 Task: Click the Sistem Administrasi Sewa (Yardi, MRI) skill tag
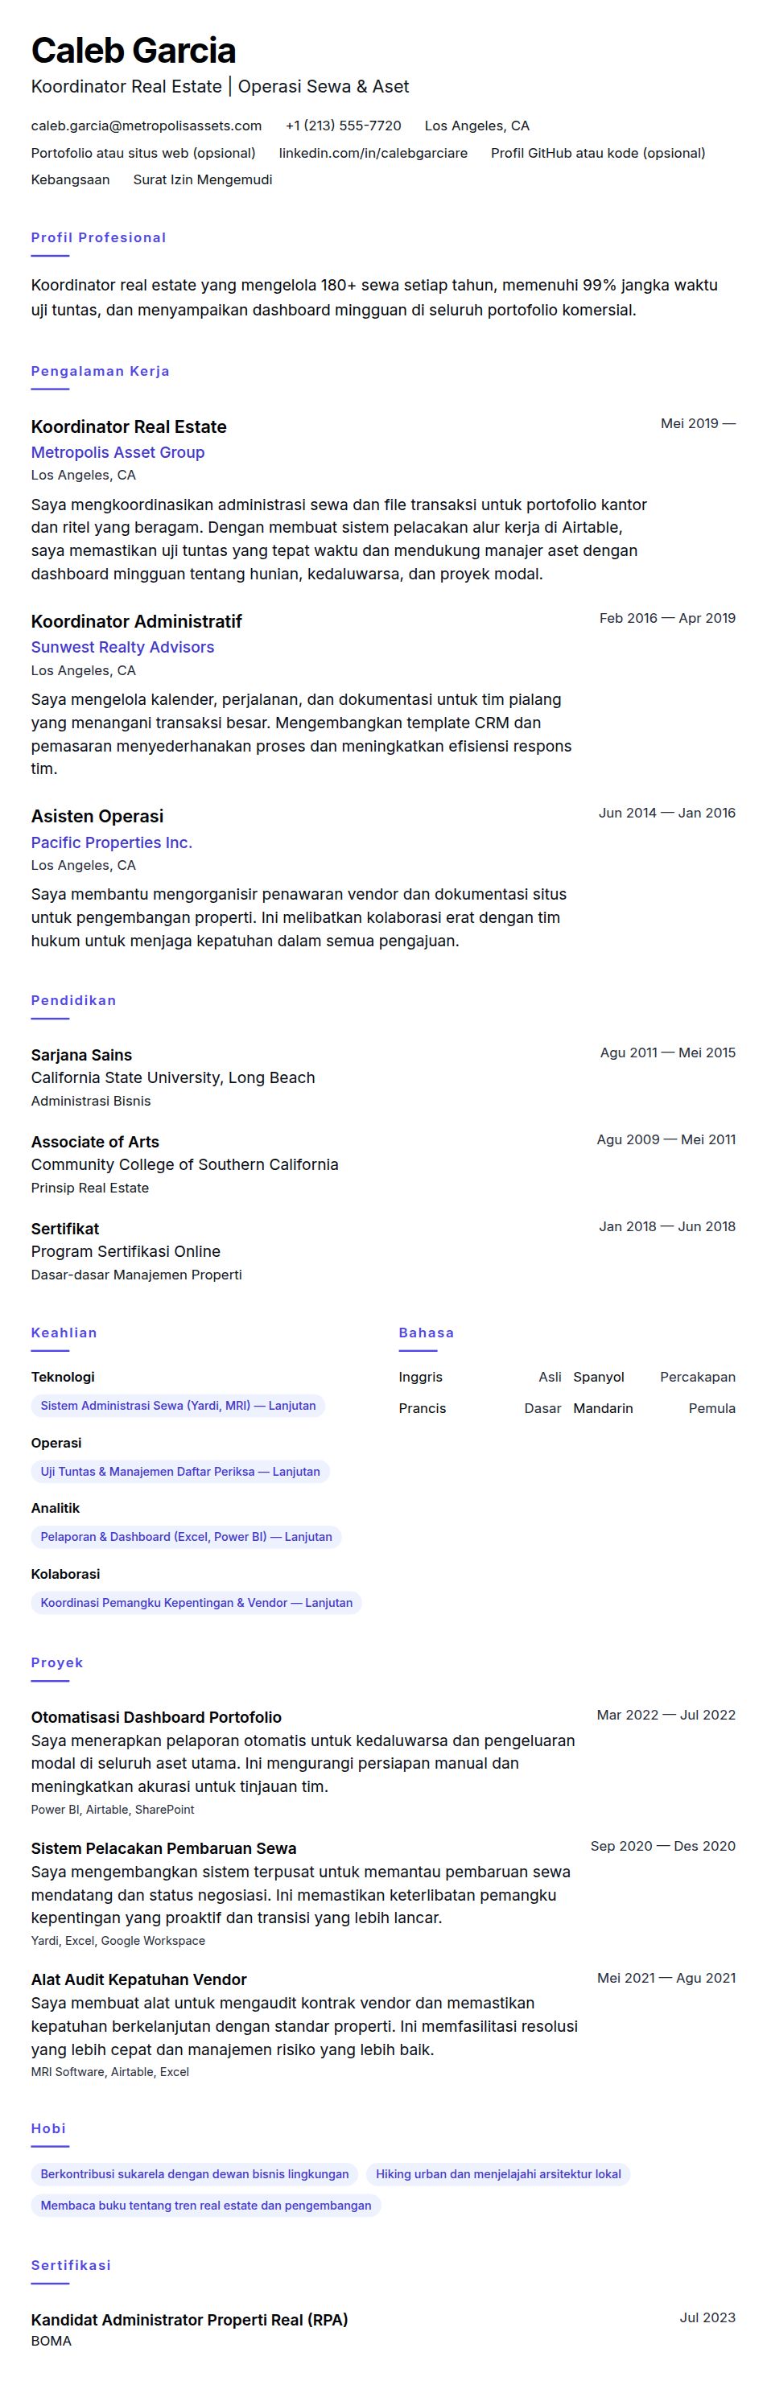(179, 1406)
